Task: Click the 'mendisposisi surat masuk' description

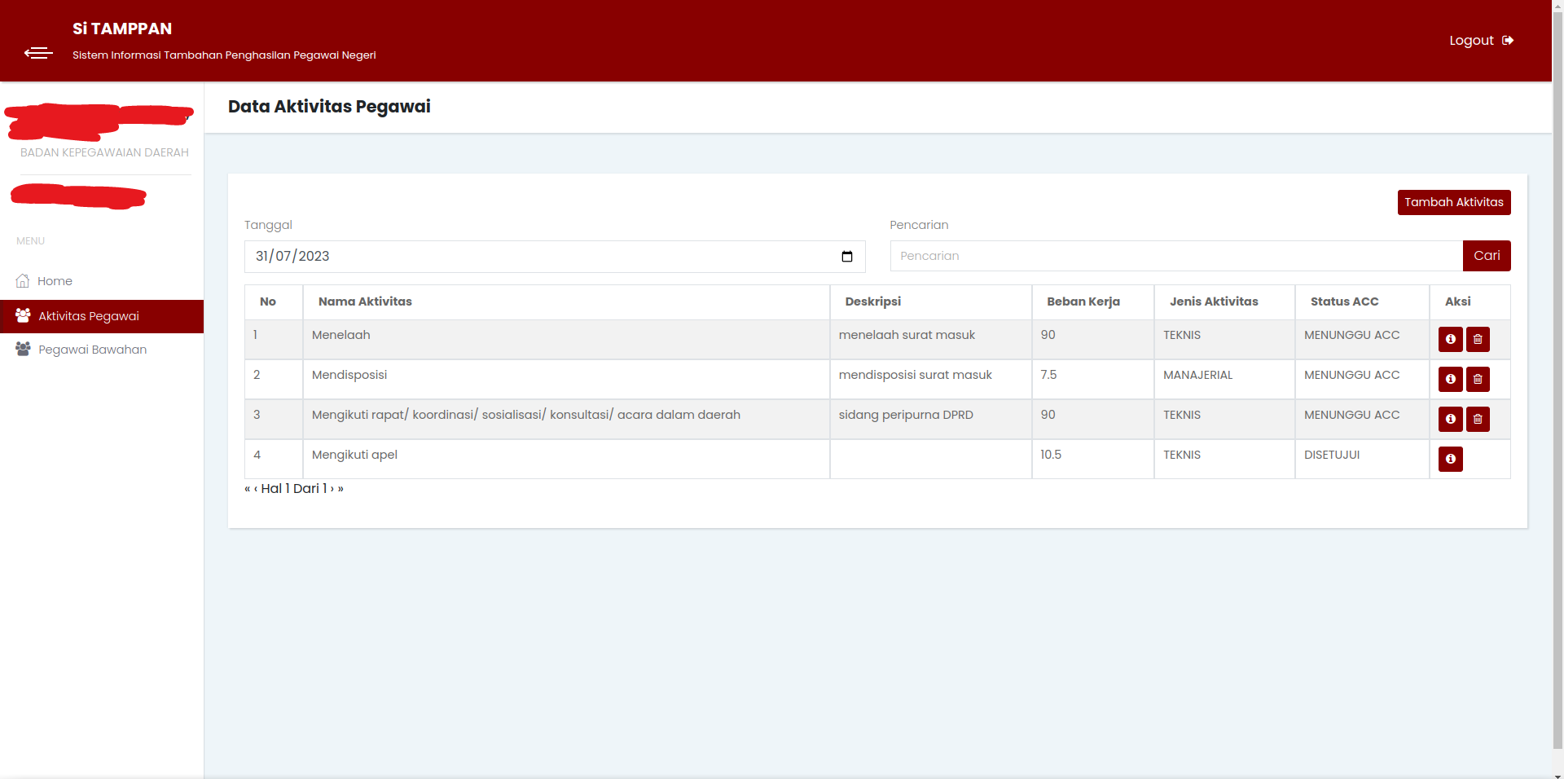Action: [915, 375]
